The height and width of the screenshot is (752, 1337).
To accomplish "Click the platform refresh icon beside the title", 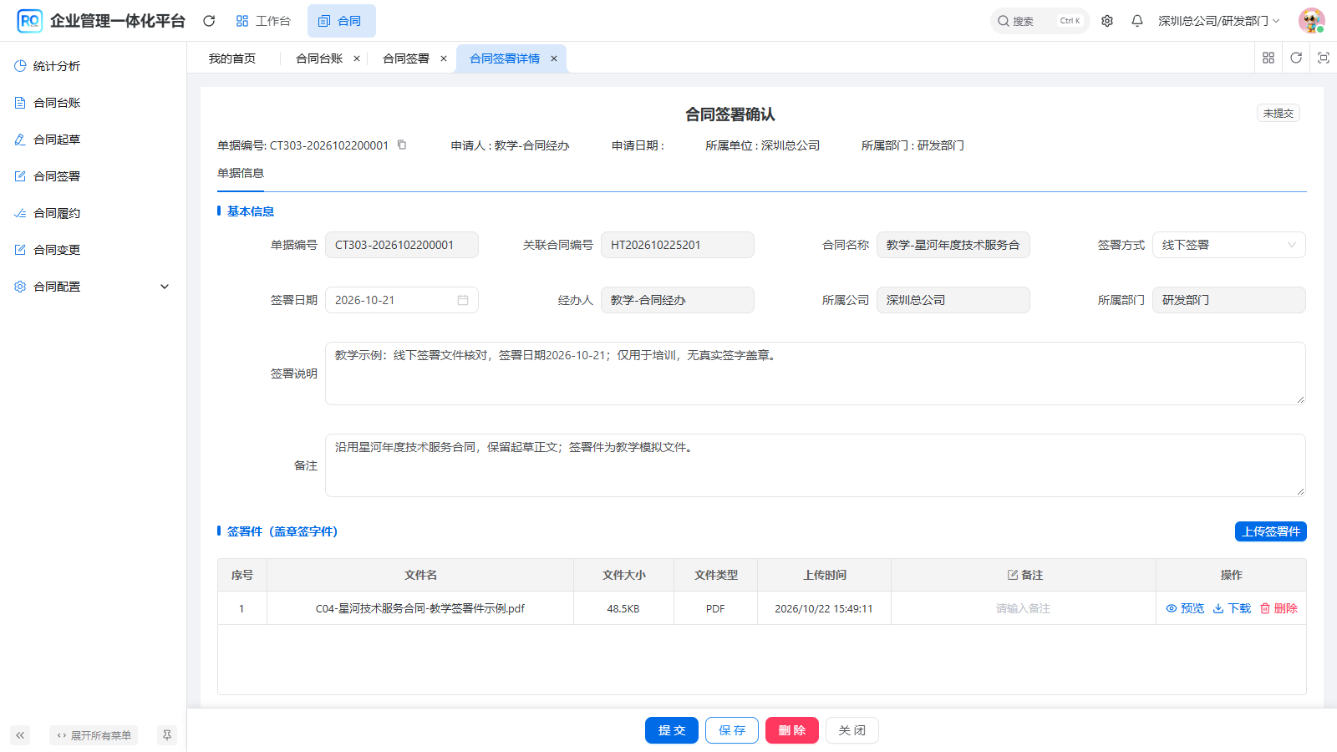I will point(209,21).
